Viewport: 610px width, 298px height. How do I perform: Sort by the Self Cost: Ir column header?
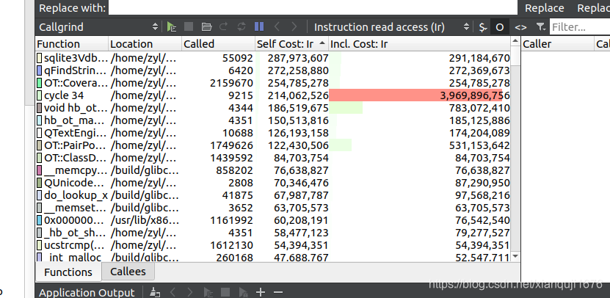(291, 44)
